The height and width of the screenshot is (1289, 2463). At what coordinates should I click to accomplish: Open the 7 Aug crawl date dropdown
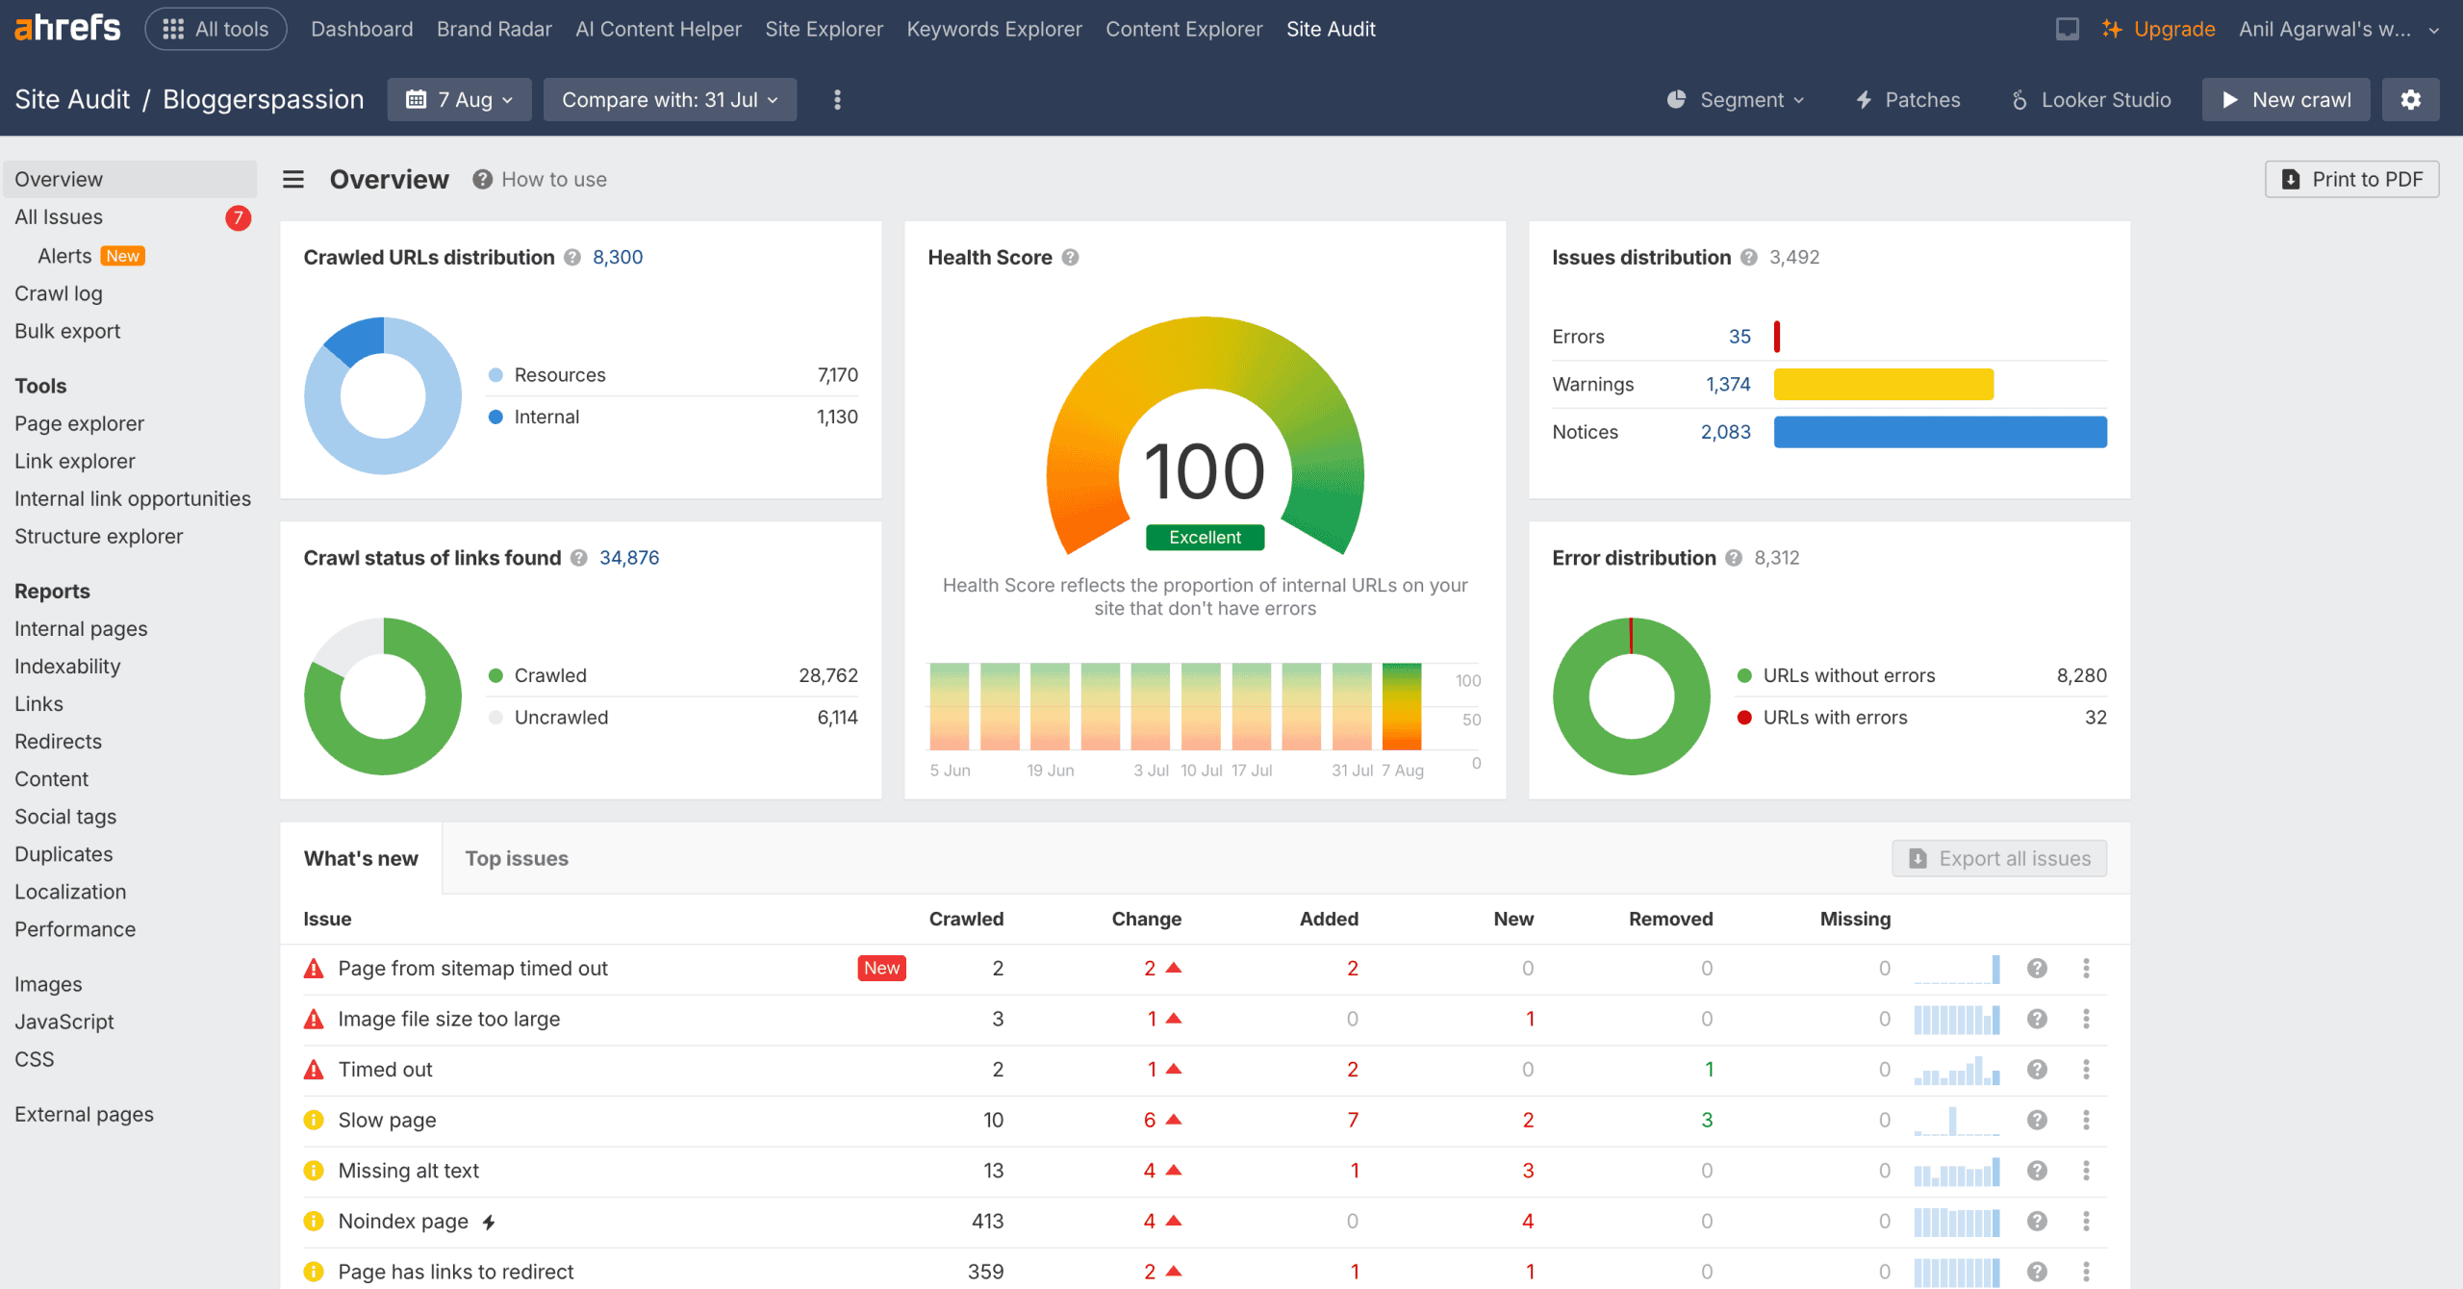[459, 100]
